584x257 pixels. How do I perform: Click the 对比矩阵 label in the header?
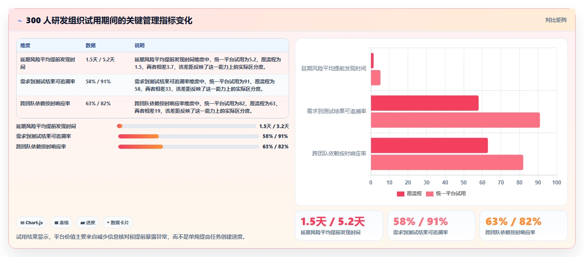click(556, 20)
